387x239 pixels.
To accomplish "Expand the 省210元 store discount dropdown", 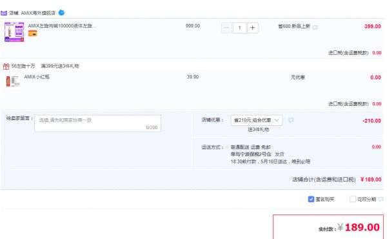I will point(257,120).
